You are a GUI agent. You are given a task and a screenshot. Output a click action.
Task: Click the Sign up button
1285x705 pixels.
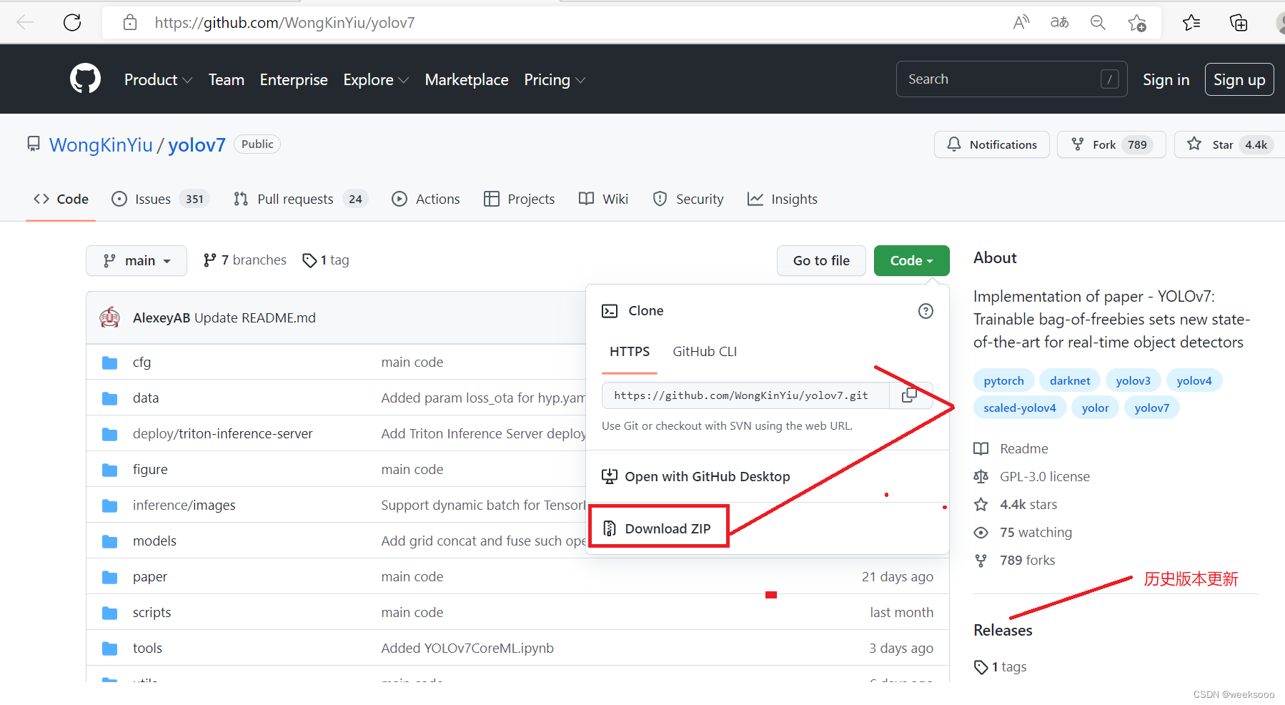(1239, 79)
